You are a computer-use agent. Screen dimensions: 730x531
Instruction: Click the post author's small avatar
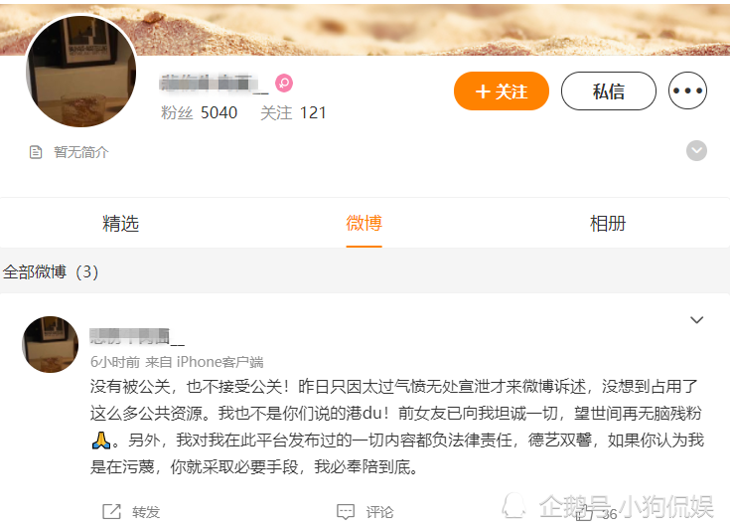(51, 344)
